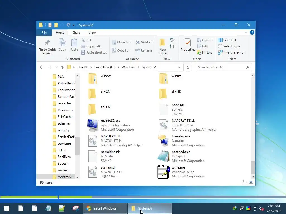Screen dimensions: 286x214
Task: Click the network tray icon
Action: tap(242, 208)
